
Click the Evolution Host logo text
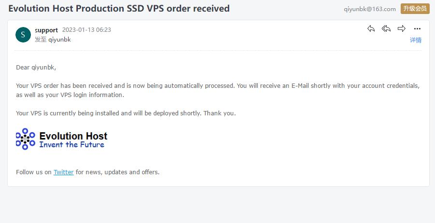tap(73, 136)
